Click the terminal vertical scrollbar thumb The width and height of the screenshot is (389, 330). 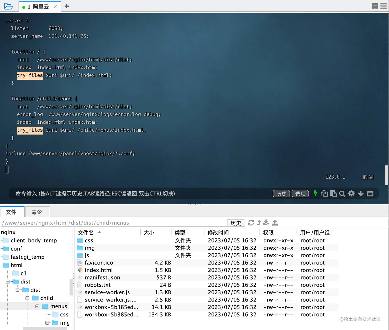click(x=386, y=175)
